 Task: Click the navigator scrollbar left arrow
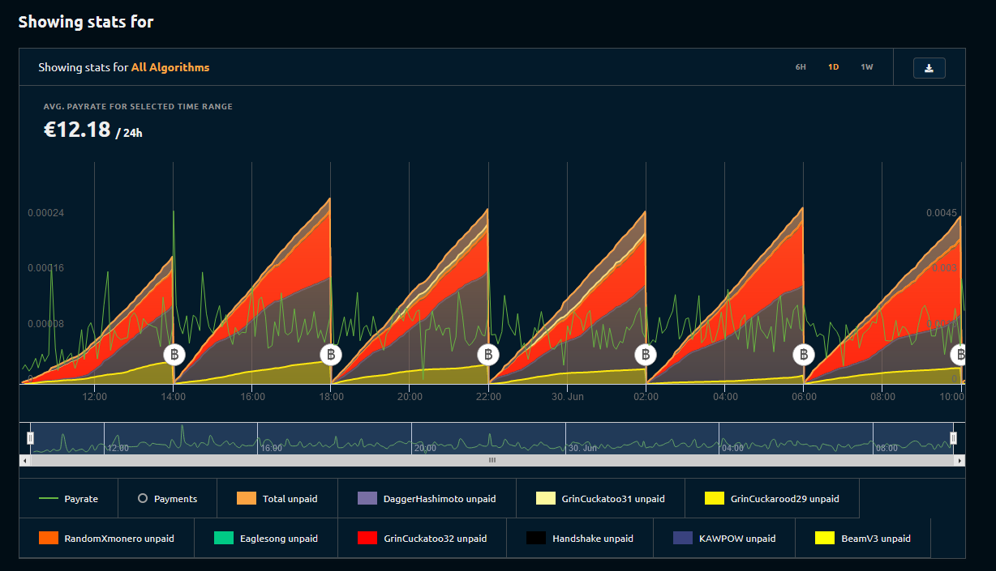tap(24, 460)
